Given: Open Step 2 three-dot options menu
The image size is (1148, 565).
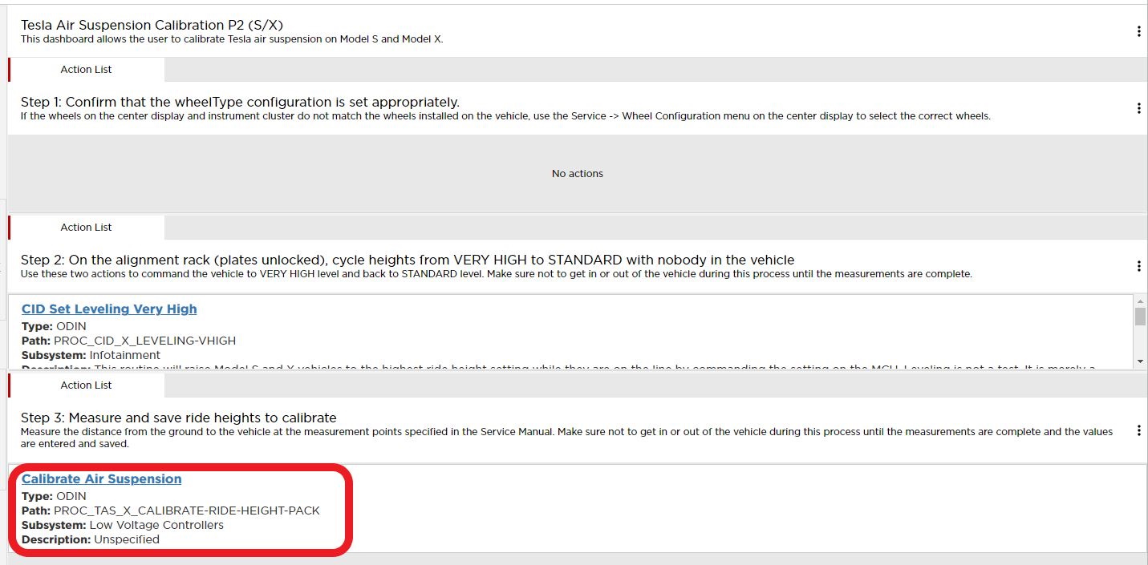Looking at the screenshot, I should pos(1138,266).
